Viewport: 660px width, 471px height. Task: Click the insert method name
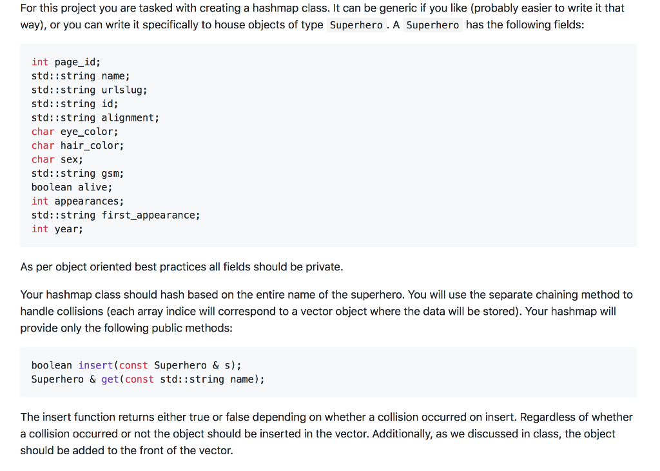click(95, 365)
